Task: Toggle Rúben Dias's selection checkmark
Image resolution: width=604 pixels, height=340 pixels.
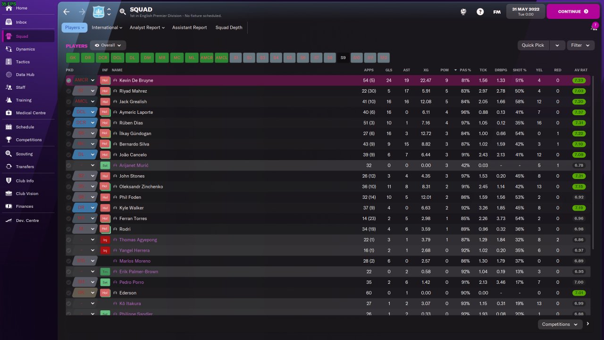Action: tap(69, 123)
